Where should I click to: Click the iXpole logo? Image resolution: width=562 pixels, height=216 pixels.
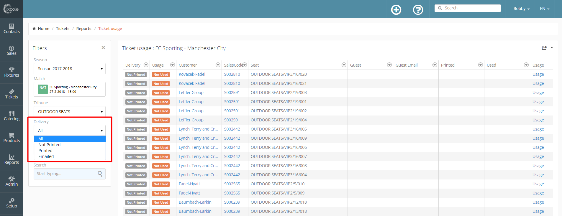point(11,9)
